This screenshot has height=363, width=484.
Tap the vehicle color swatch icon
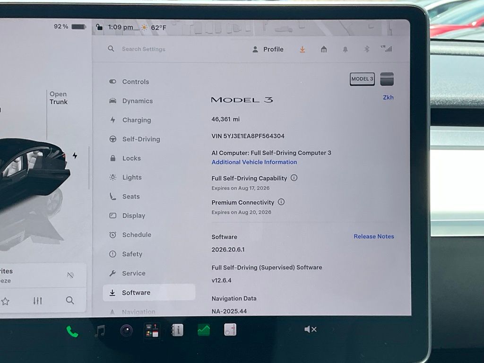[x=387, y=79]
